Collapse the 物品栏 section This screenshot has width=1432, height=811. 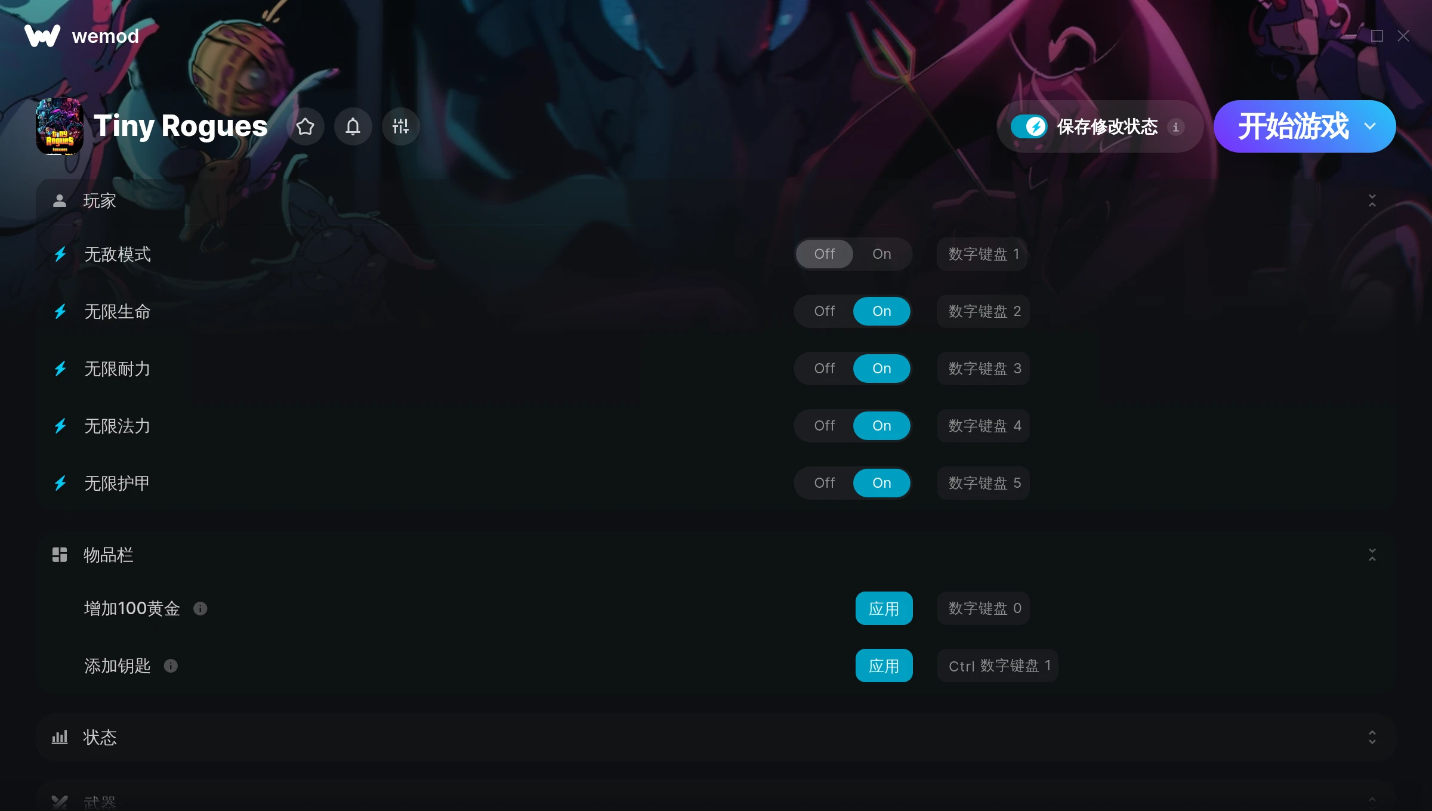pos(1372,555)
